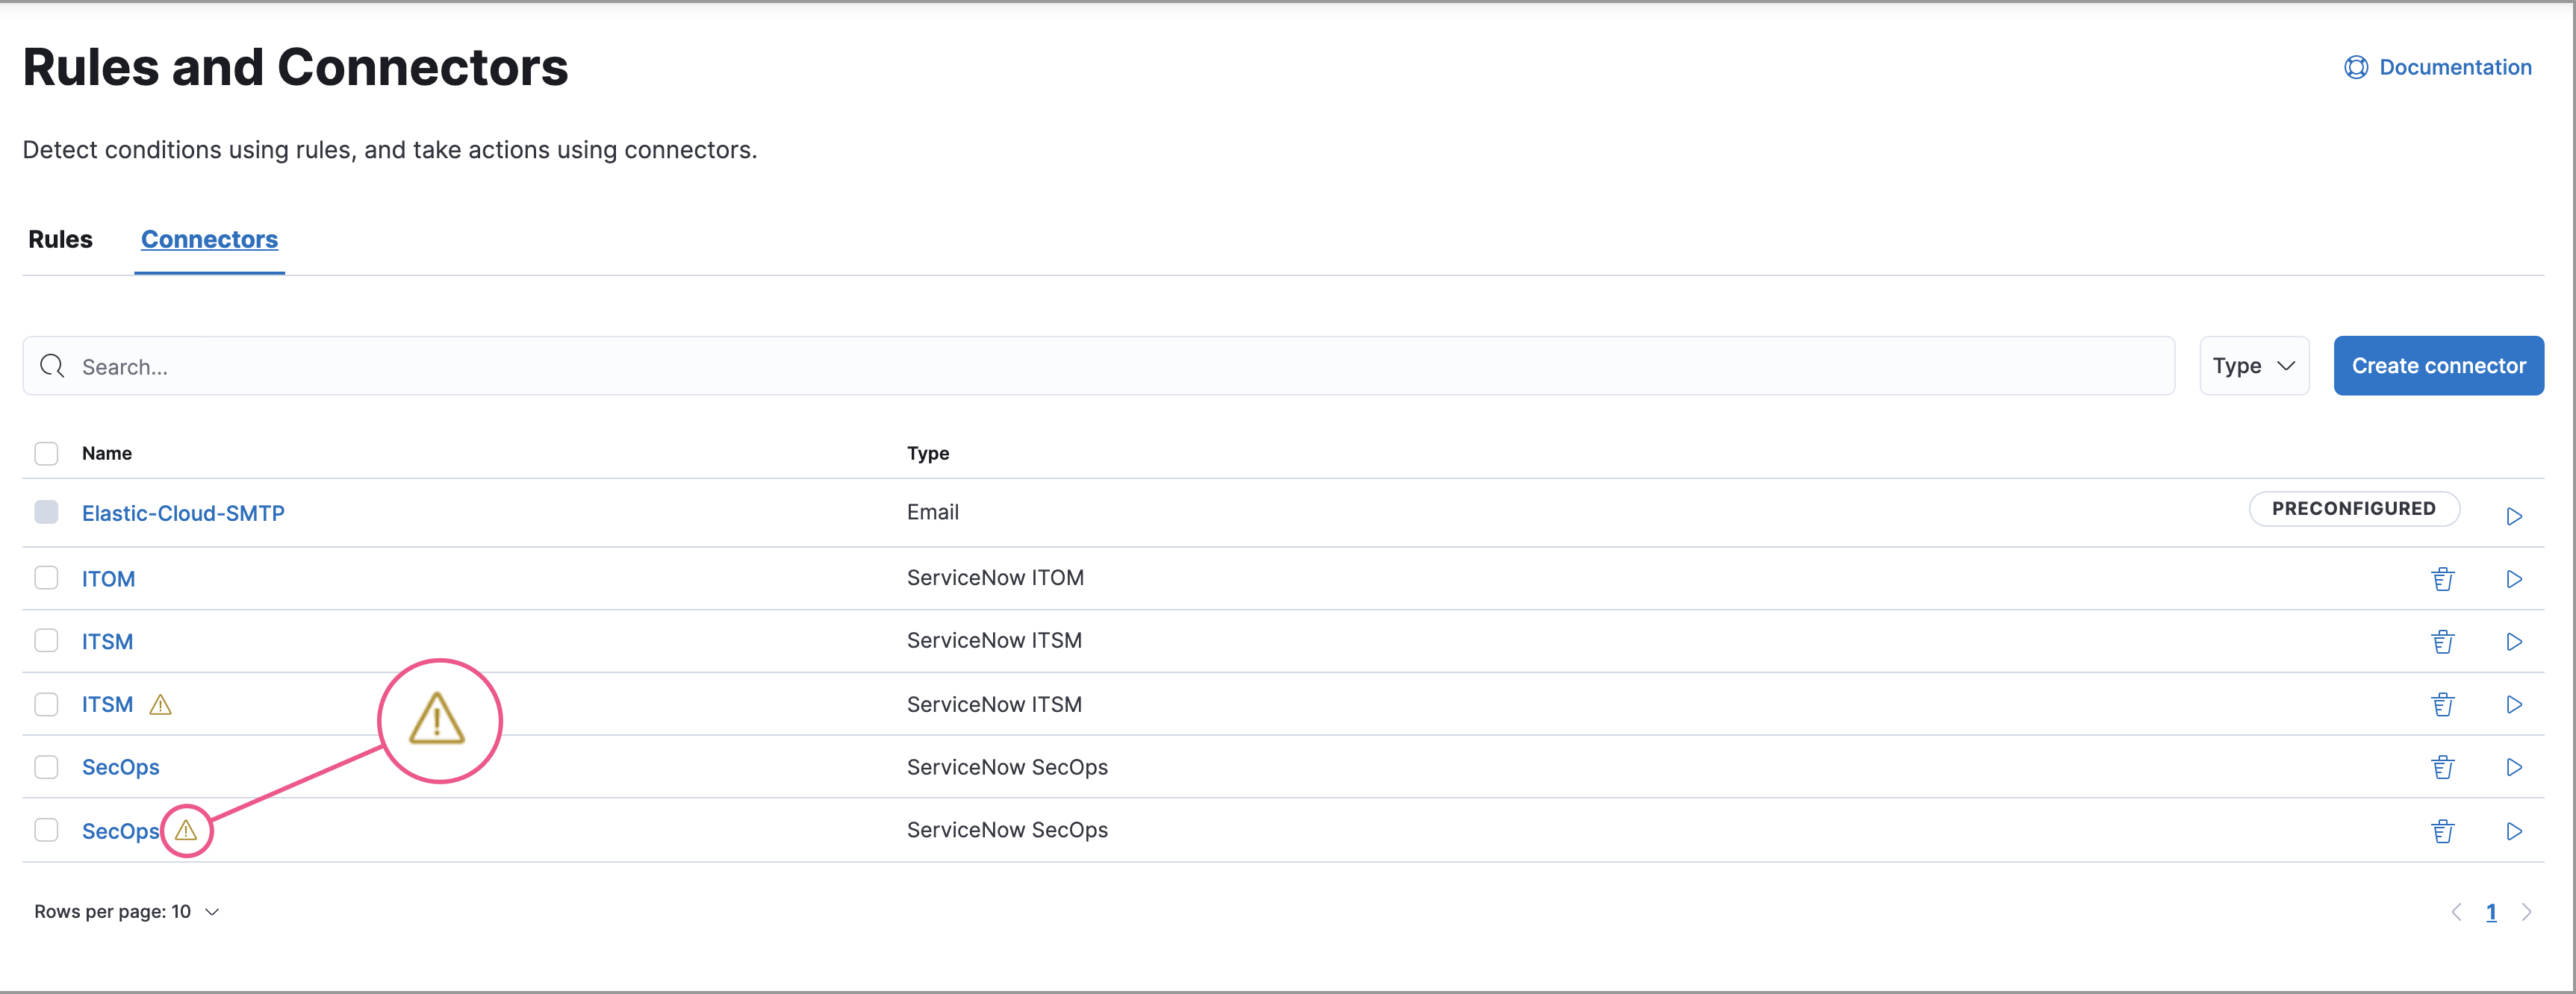The height and width of the screenshot is (994, 2576).
Task: Delete the ITOM connector via trash icon
Action: pyautogui.click(x=2444, y=578)
